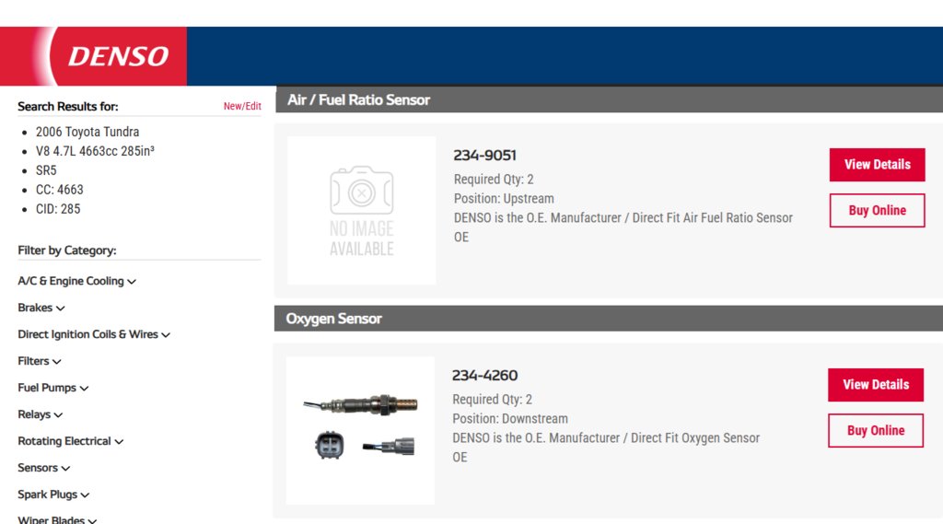Expand the Wiper Blades category

pos(57,519)
